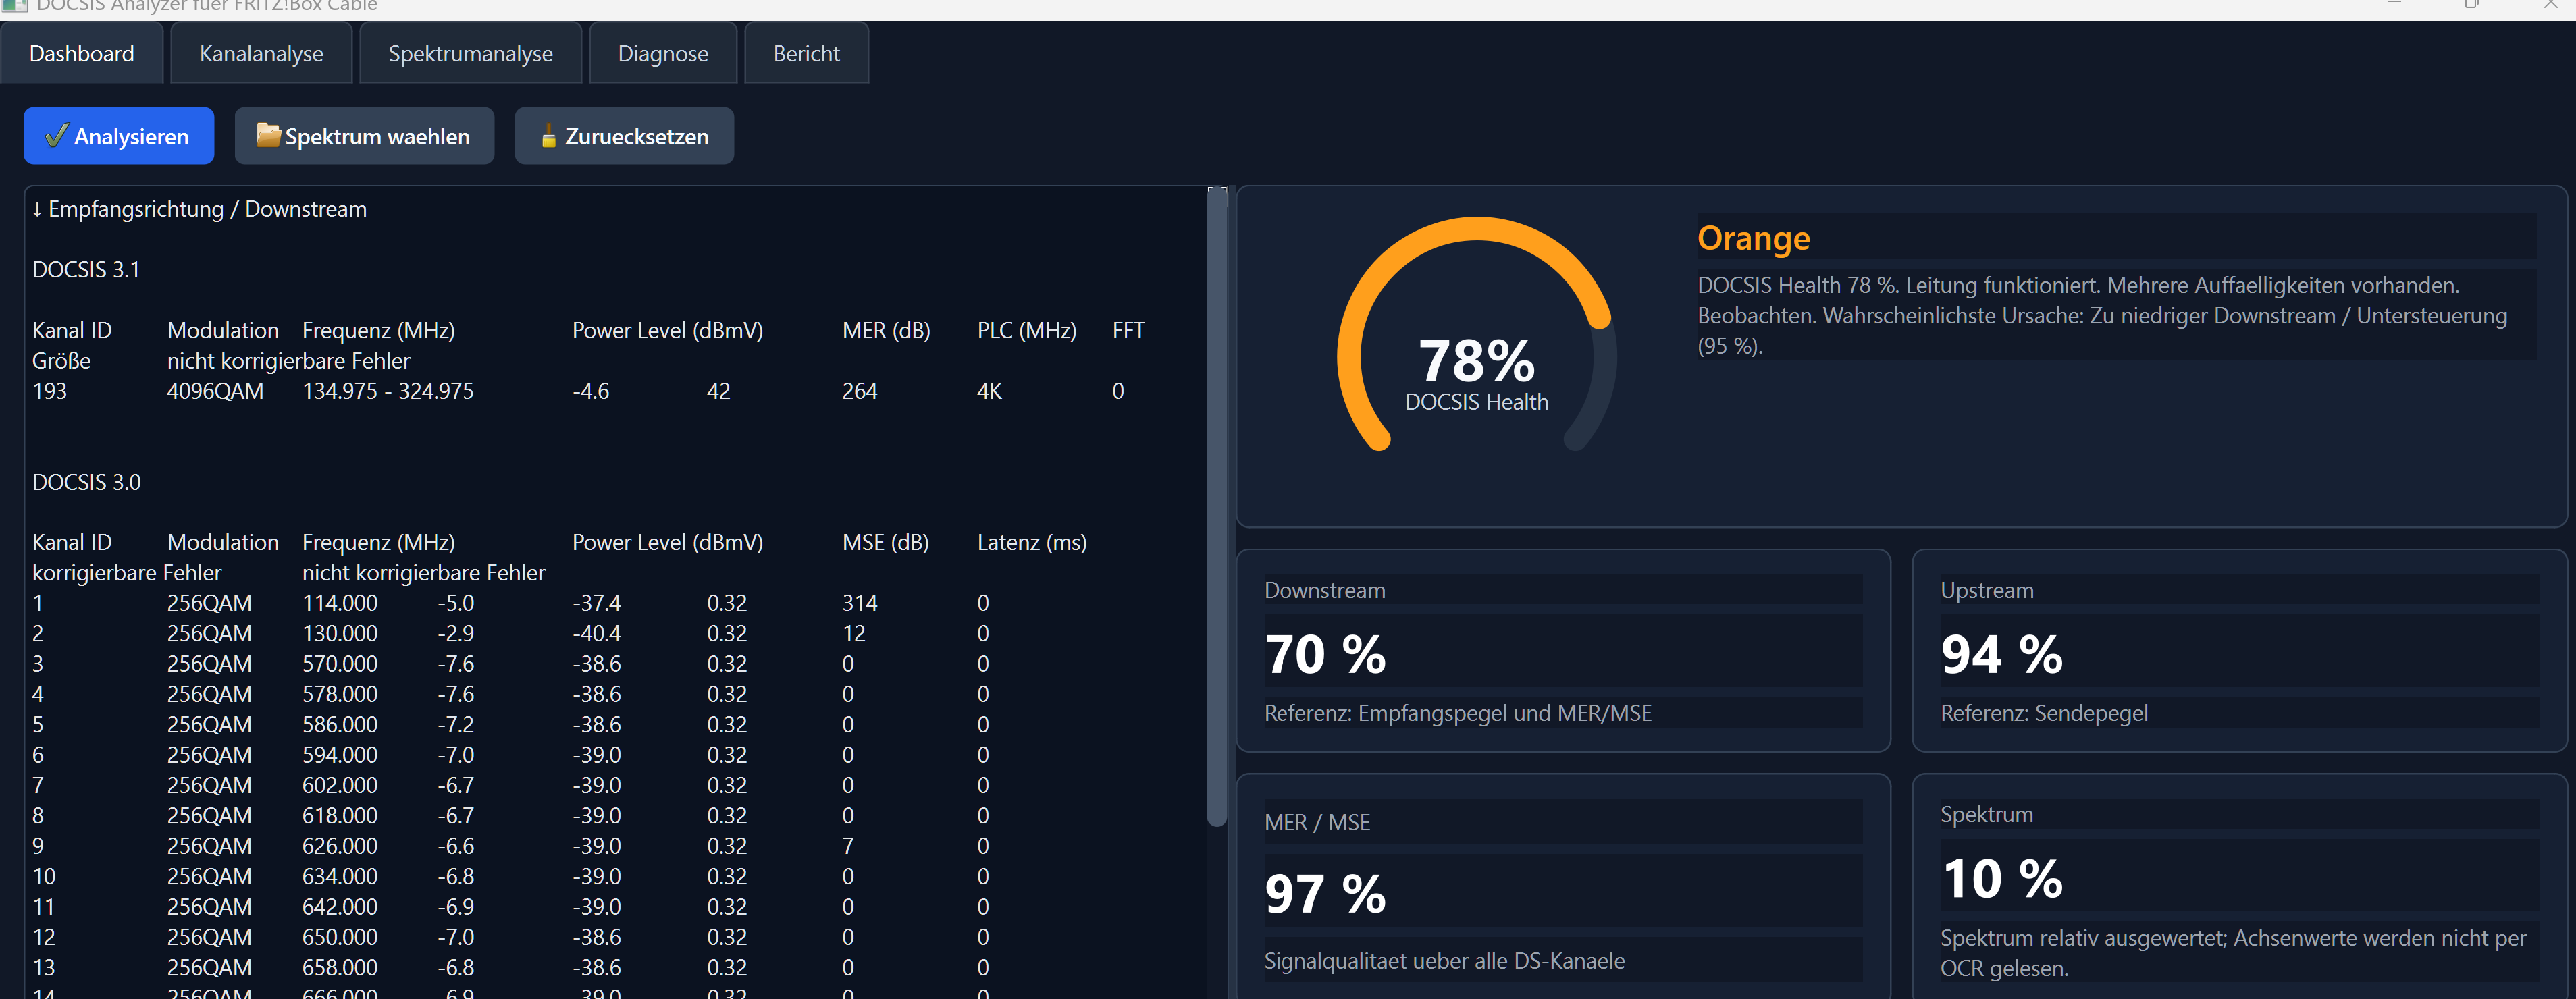Click the 4096QAM modulation cell
The height and width of the screenshot is (999, 2576).
(x=215, y=391)
